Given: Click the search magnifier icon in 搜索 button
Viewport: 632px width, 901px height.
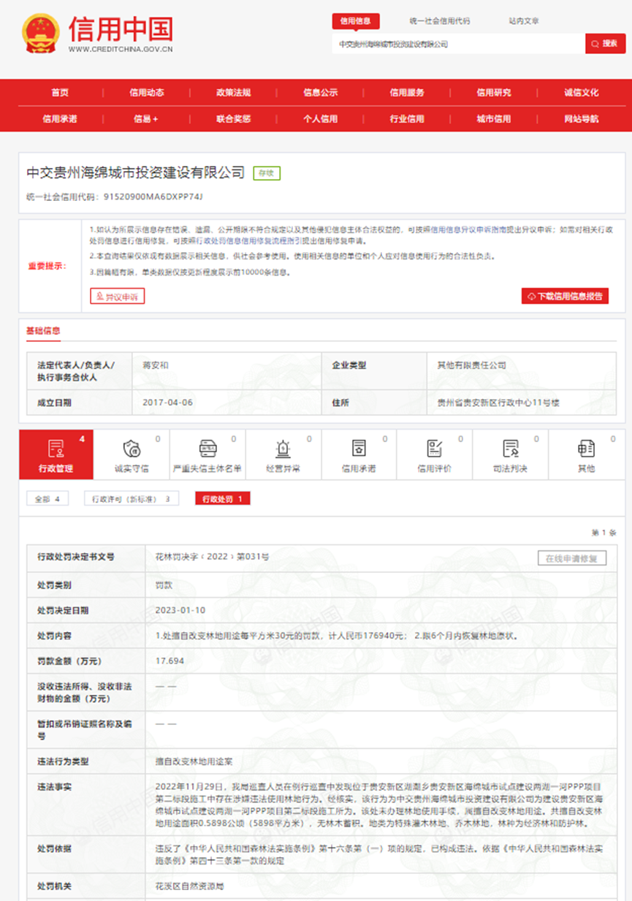Looking at the screenshot, I should tap(596, 44).
